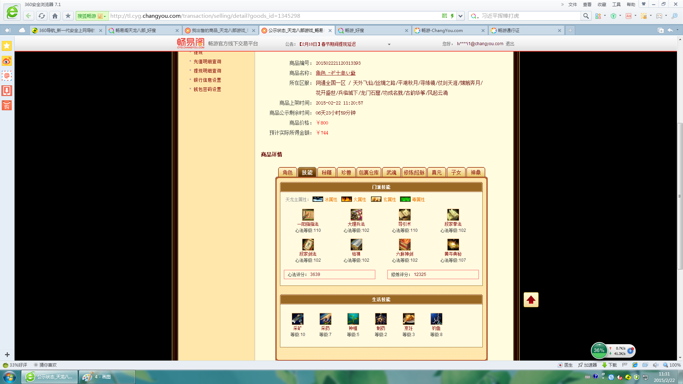Click the 一阳指指法 skill icon
This screenshot has height=384, width=683.
[x=308, y=215]
